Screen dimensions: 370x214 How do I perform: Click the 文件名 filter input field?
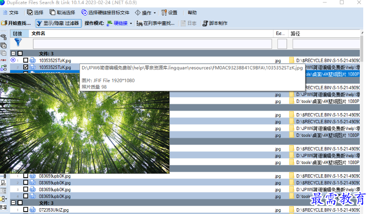click(152, 44)
